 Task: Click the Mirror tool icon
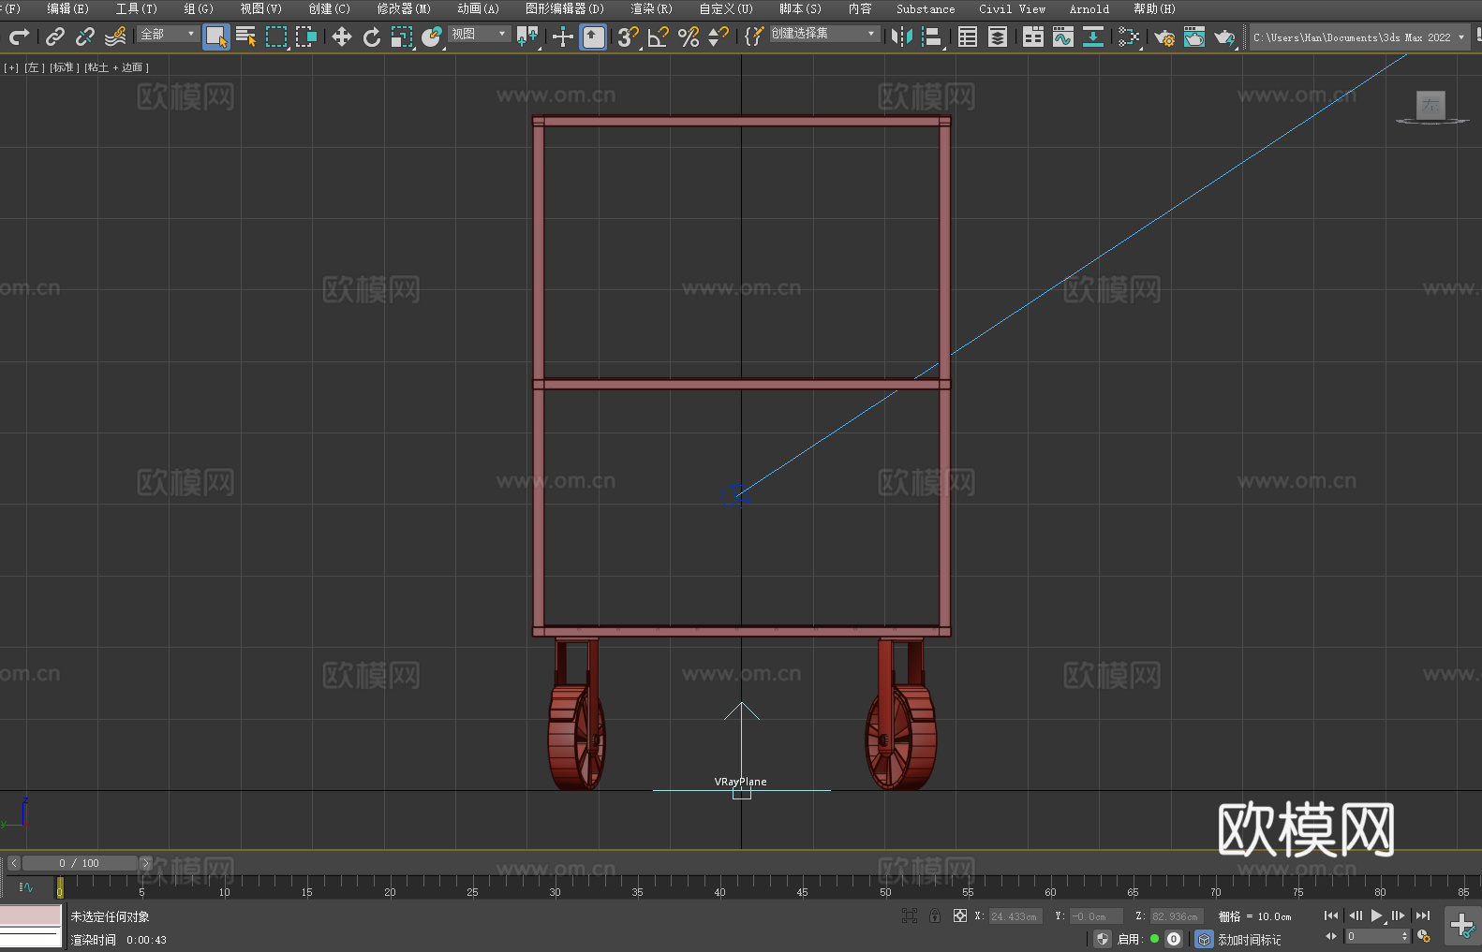(901, 37)
